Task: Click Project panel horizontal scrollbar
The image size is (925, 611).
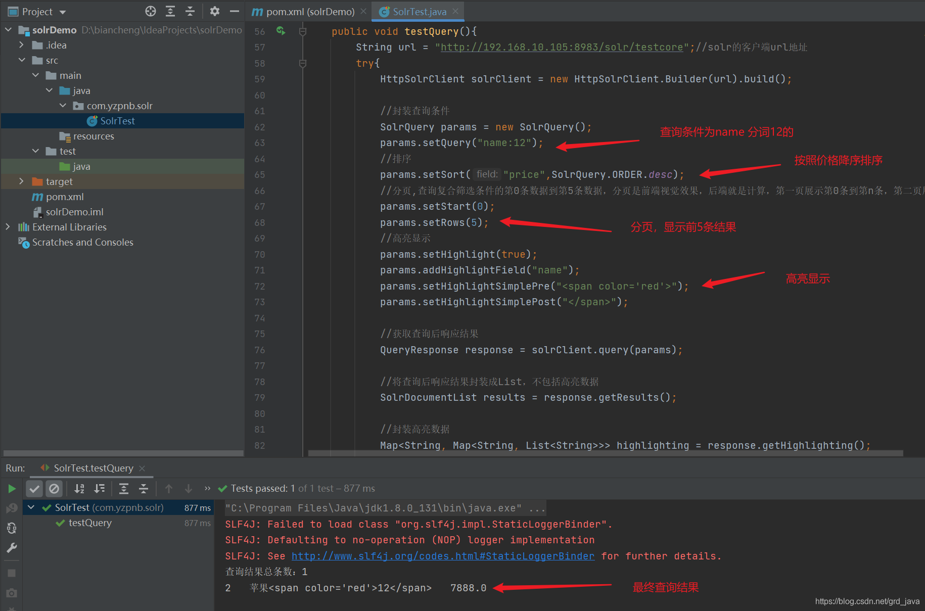Action: tap(123, 453)
